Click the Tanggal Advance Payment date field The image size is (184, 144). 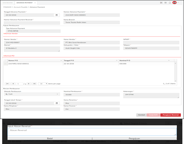pyautogui.click(x=29, y=15)
